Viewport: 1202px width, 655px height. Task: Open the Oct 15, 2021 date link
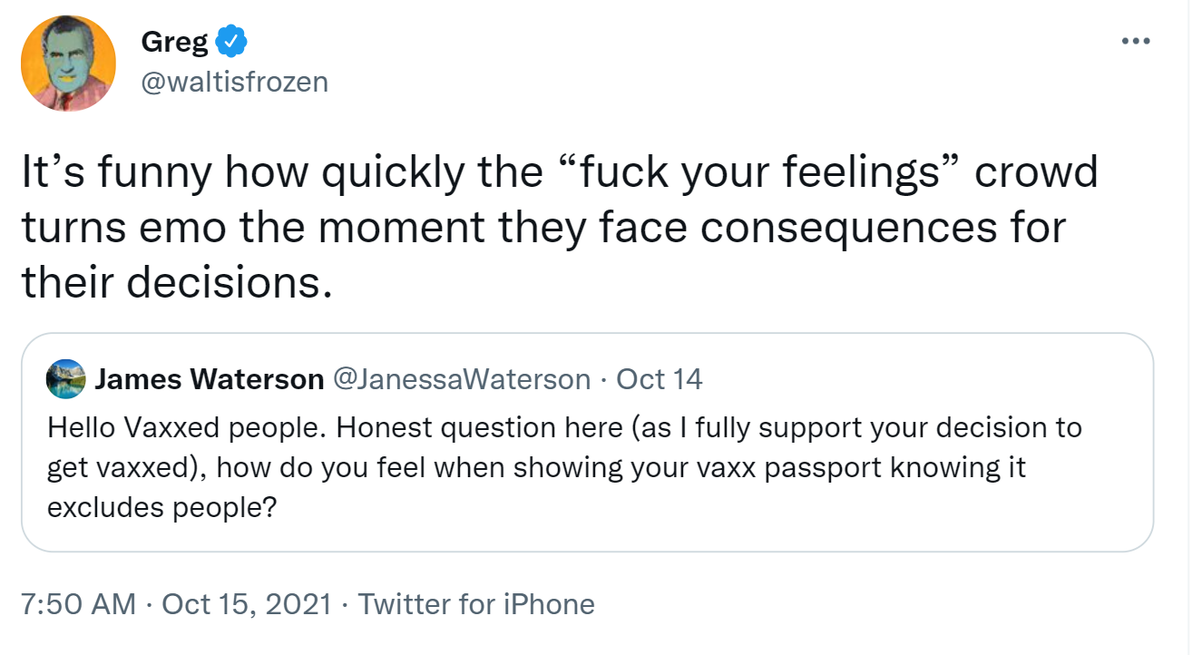247,604
